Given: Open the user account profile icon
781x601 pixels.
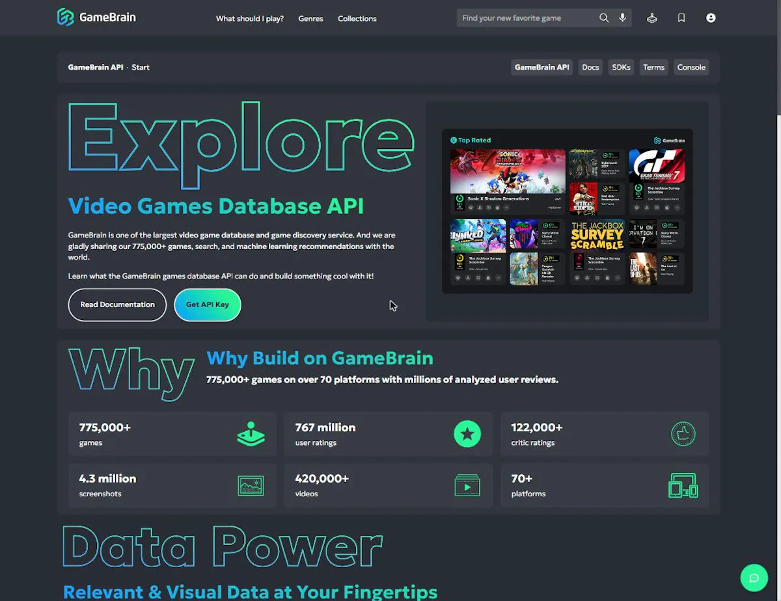Looking at the screenshot, I should pyautogui.click(x=711, y=18).
